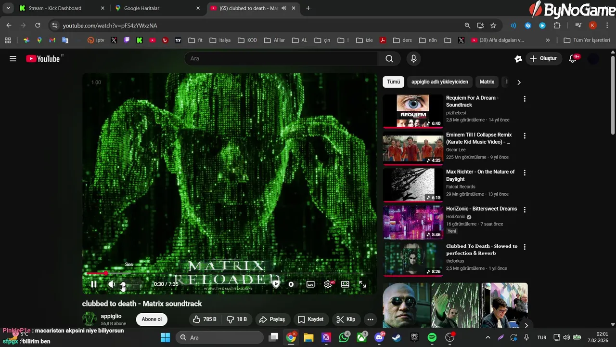Show more filter chips with right arrow
Viewport: 616px width, 347px height.
[519, 82]
